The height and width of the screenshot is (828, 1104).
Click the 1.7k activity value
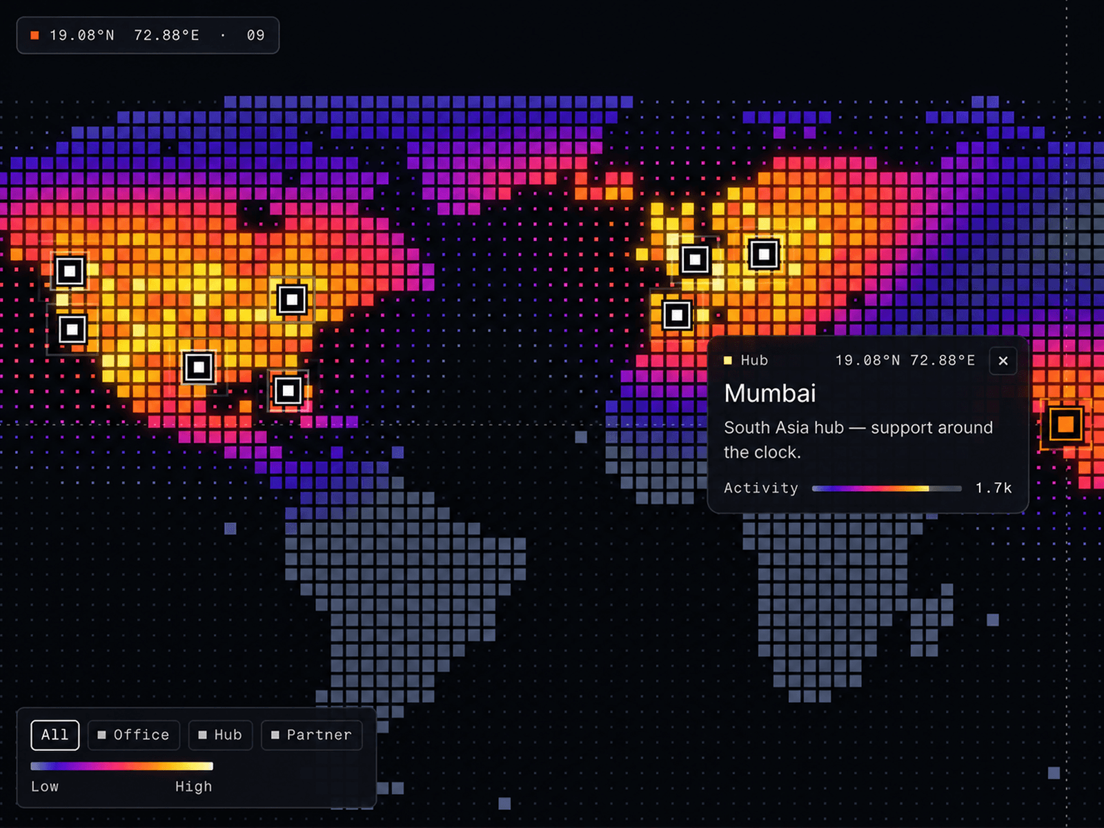tap(994, 488)
